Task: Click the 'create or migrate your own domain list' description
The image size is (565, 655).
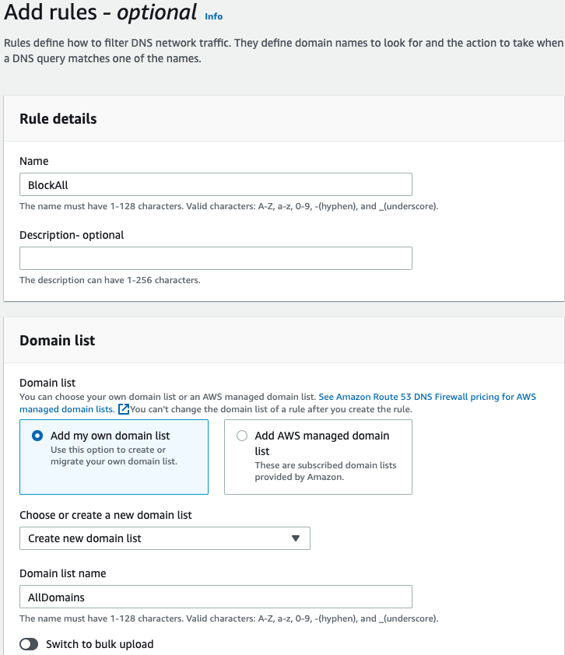Action: tap(114, 456)
